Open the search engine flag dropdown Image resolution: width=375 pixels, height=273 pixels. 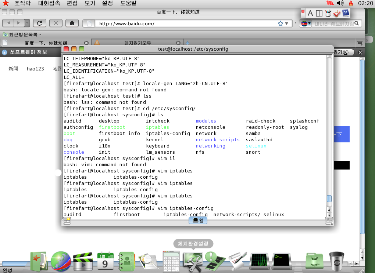305,23
